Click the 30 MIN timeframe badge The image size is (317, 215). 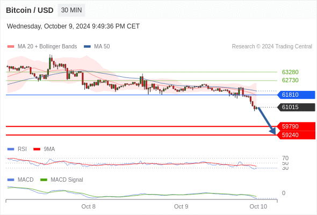[71, 10]
